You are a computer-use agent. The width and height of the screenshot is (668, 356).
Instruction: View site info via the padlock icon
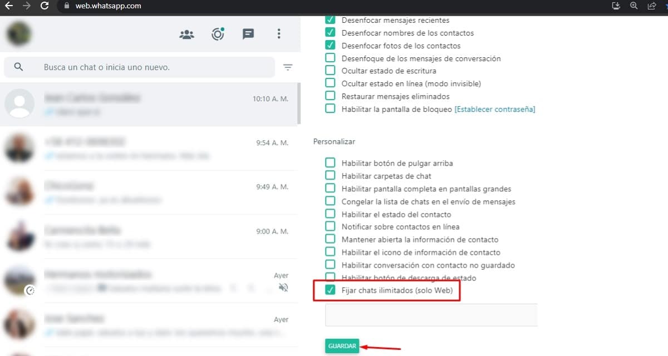[x=67, y=6]
